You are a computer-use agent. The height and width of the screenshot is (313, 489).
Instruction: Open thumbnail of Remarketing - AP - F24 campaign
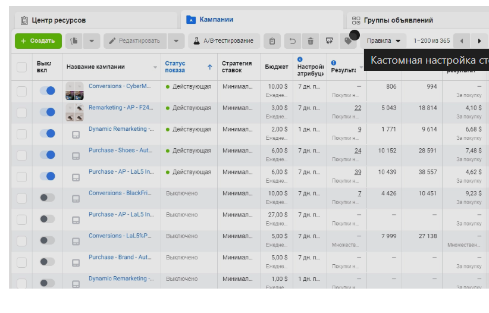74,112
